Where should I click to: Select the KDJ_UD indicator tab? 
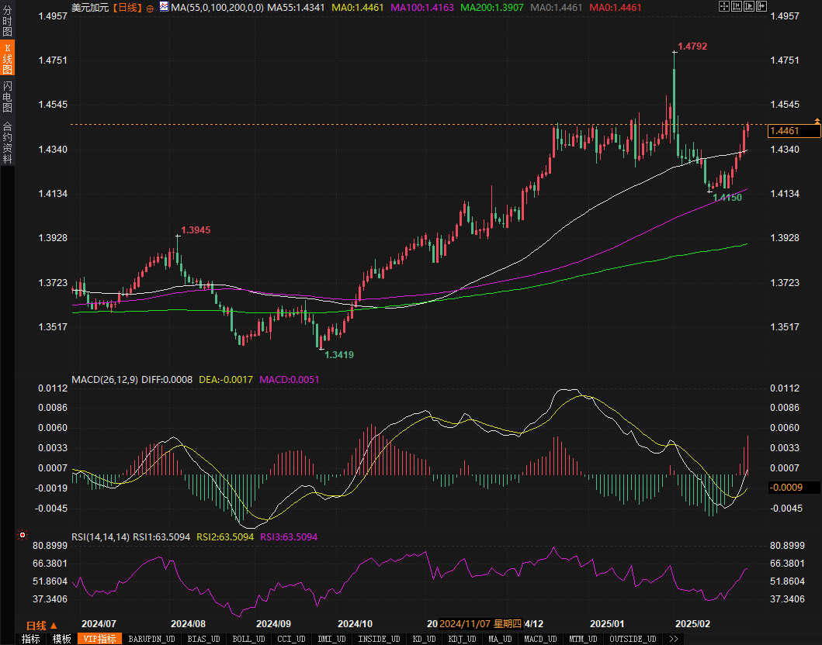click(462, 639)
